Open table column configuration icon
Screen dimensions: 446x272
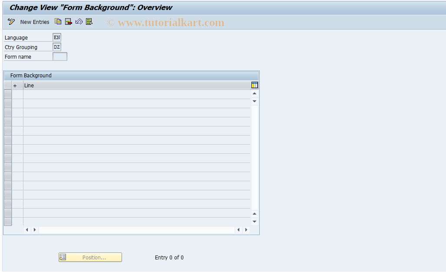point(254,85)
